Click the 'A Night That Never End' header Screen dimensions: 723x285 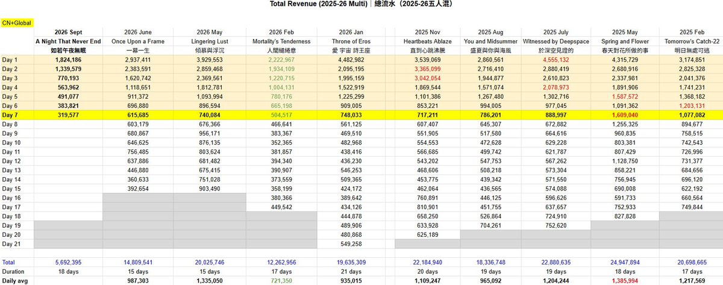click(x=68, y=41)
